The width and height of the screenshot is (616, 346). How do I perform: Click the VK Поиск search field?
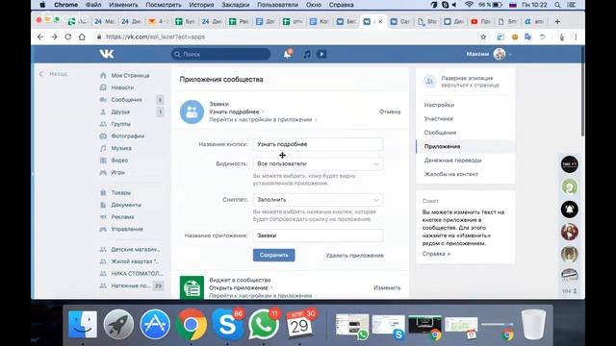coord(220,54)
